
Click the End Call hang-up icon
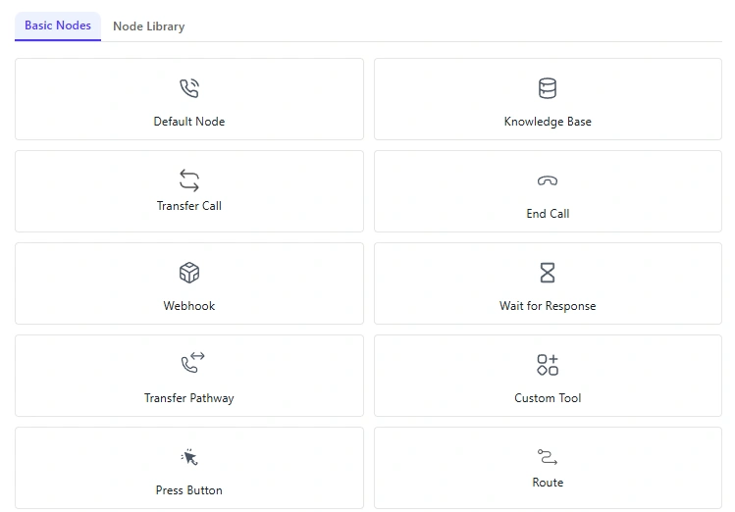548,180
